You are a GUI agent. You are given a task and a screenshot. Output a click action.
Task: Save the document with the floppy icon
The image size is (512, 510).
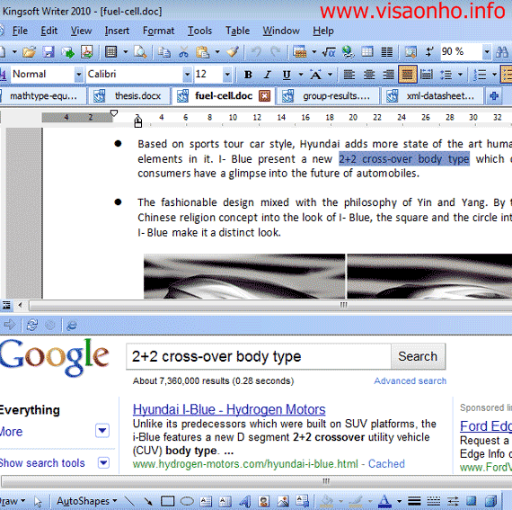[x=49, y=51]
